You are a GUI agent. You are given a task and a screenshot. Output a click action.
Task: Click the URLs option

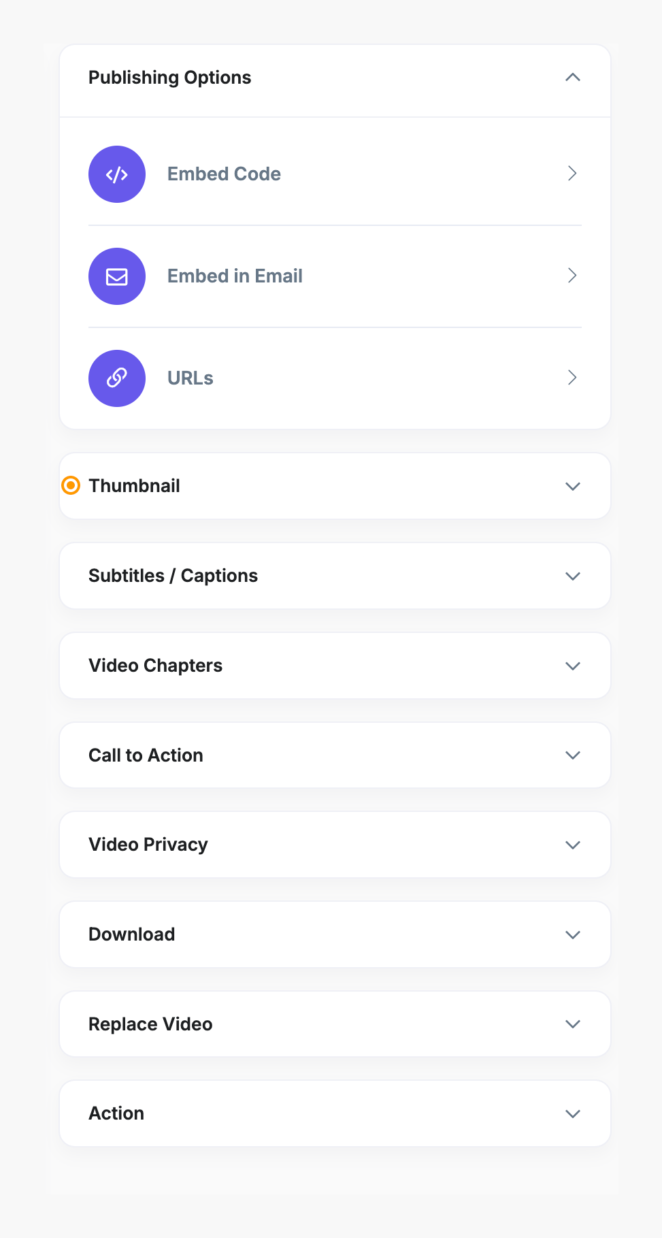tap(190, 378)
